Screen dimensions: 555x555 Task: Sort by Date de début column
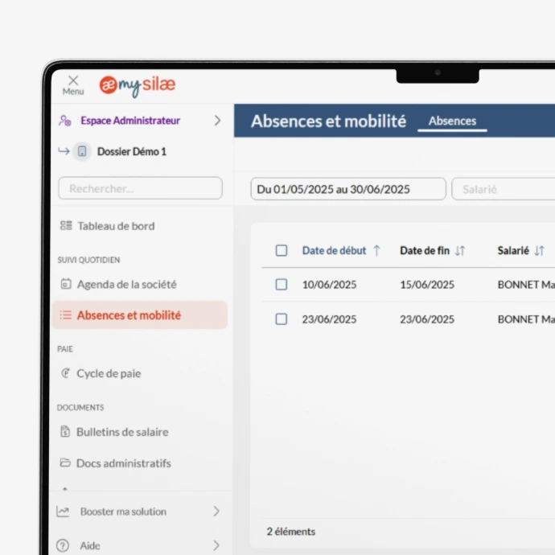point(334,251)
